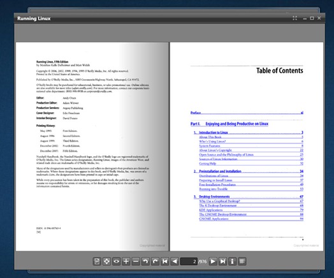Open Running into Trouble link
The width and height of the screenshot is (334, 278).
click(x=251, y=189)
